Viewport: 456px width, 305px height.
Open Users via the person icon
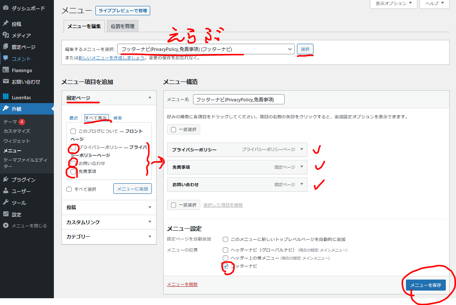click(x=6, y=191)
